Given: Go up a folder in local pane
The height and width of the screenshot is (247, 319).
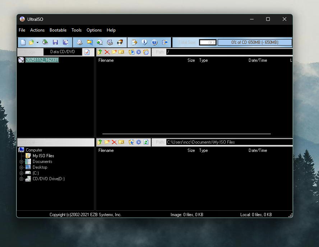Looking at the screenshot, I should click(100, 142).
